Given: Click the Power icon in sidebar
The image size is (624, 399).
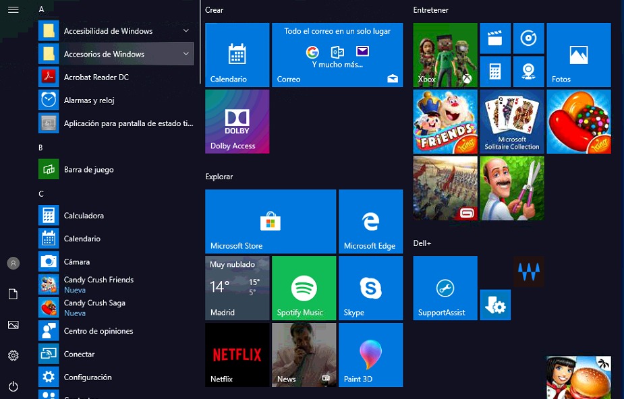Looking at the screenshot, I should 13,386.
